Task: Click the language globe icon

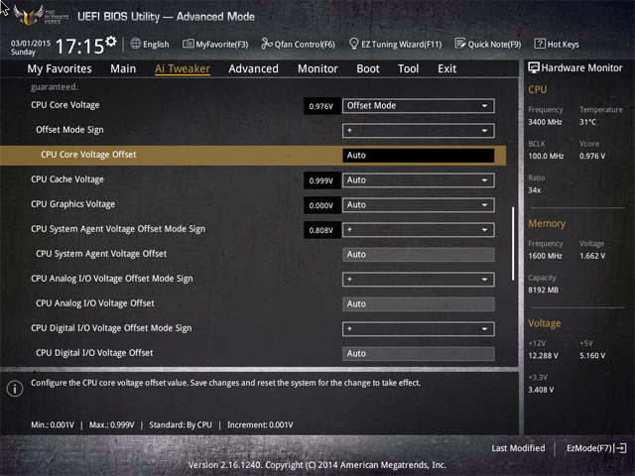Action: [136, 44]
